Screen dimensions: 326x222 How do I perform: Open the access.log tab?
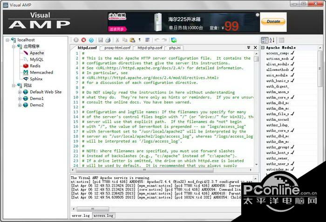(103, 215)
